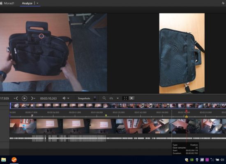Open File Explorer from the taskbar
226x164 pixels.
[3, 159]
